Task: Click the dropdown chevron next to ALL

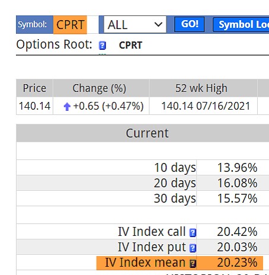Action: [158, 25]
